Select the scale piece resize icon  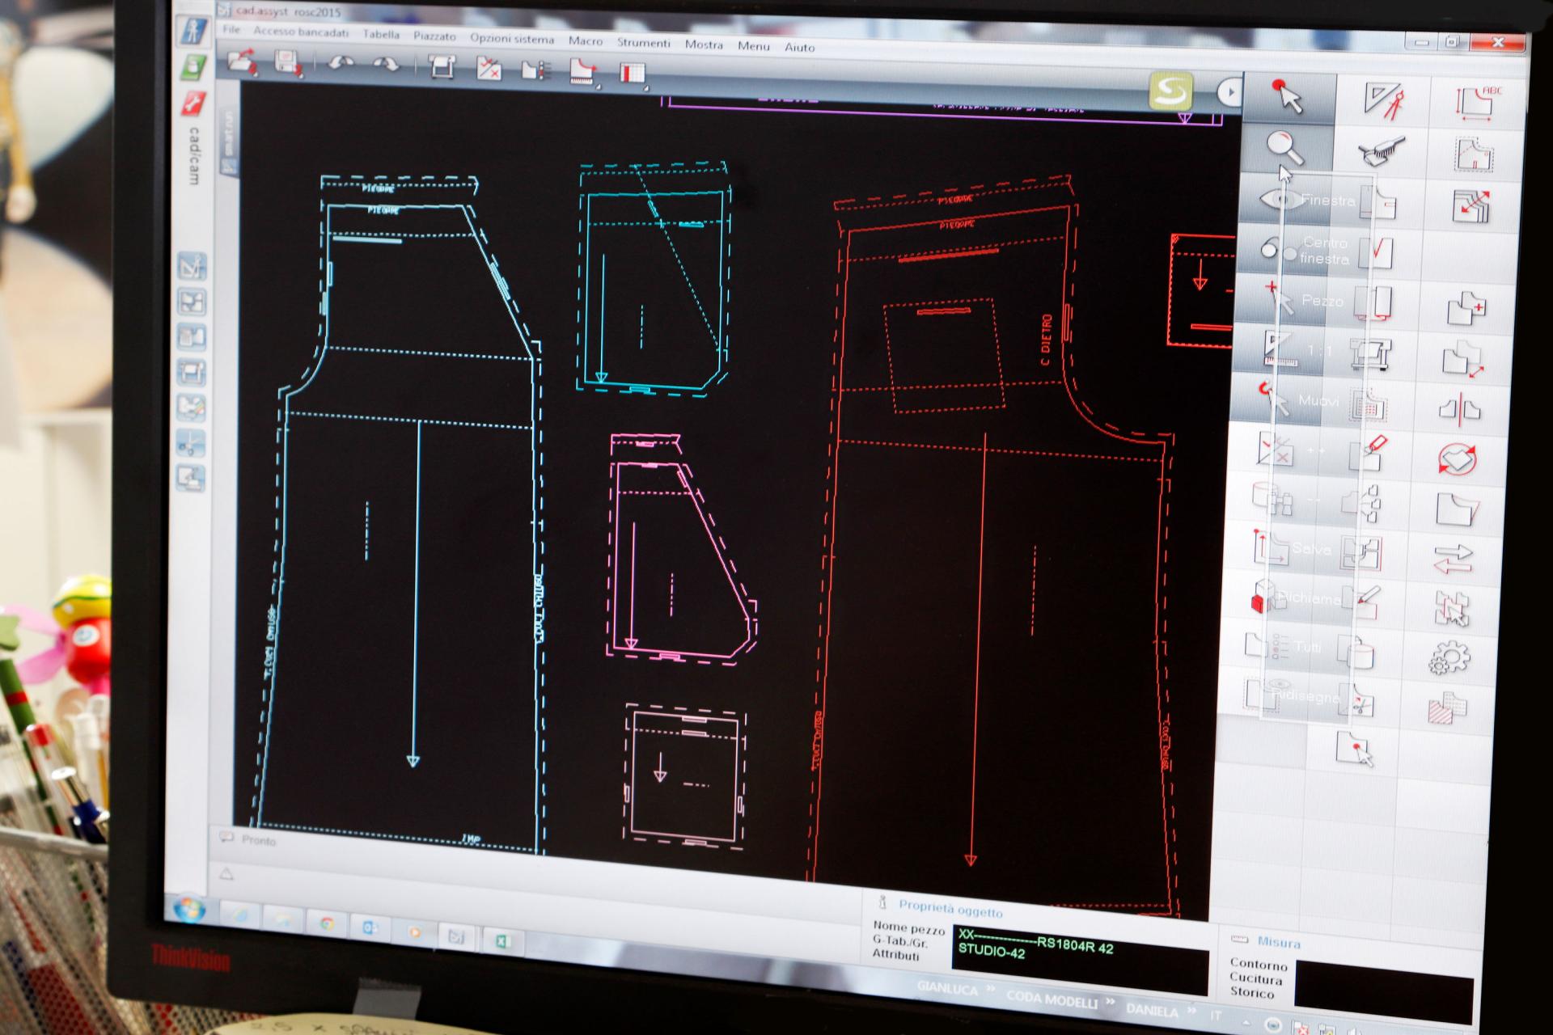[x=1464, y=359]
